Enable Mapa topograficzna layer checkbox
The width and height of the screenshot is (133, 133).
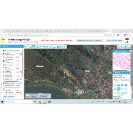pos(4,68)
